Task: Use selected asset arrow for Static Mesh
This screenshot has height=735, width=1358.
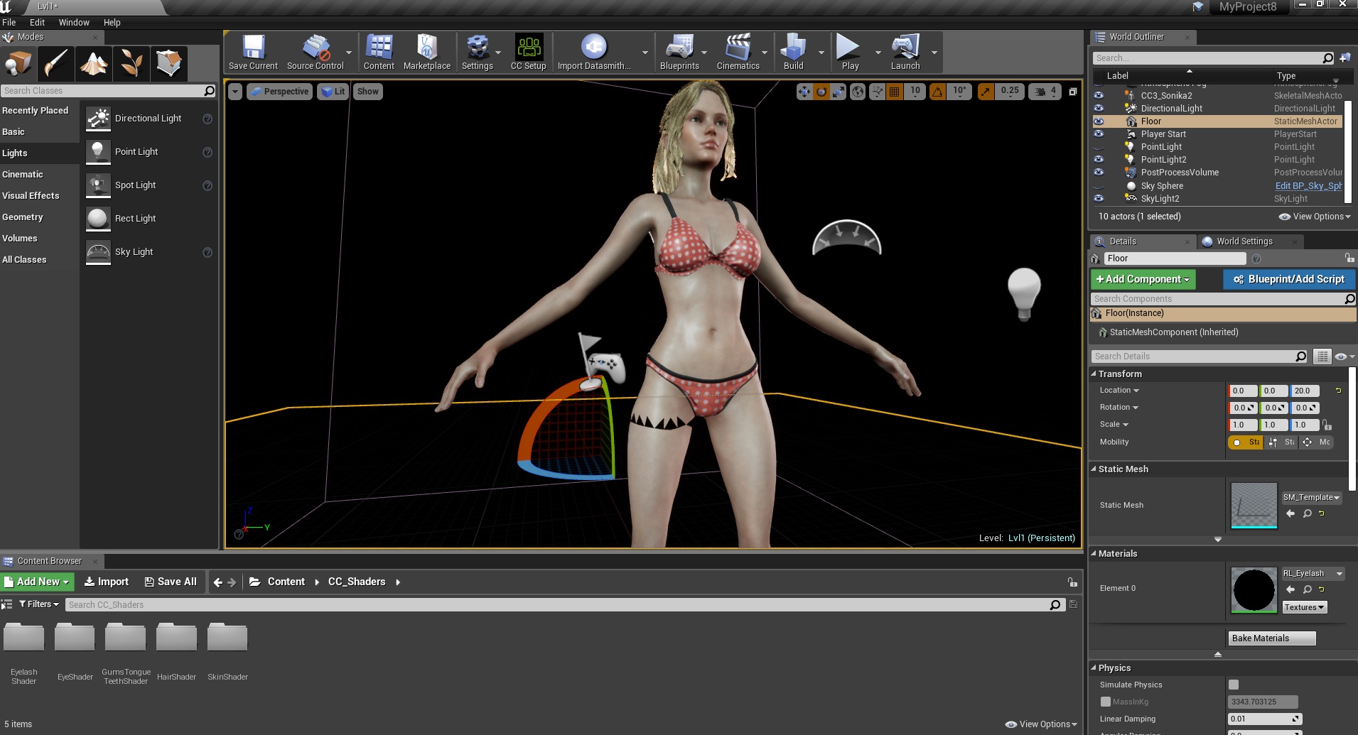Action: click(1290, 513)
